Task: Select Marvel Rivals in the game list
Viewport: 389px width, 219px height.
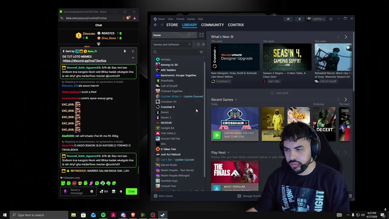Action: click(x=179, y=165)
